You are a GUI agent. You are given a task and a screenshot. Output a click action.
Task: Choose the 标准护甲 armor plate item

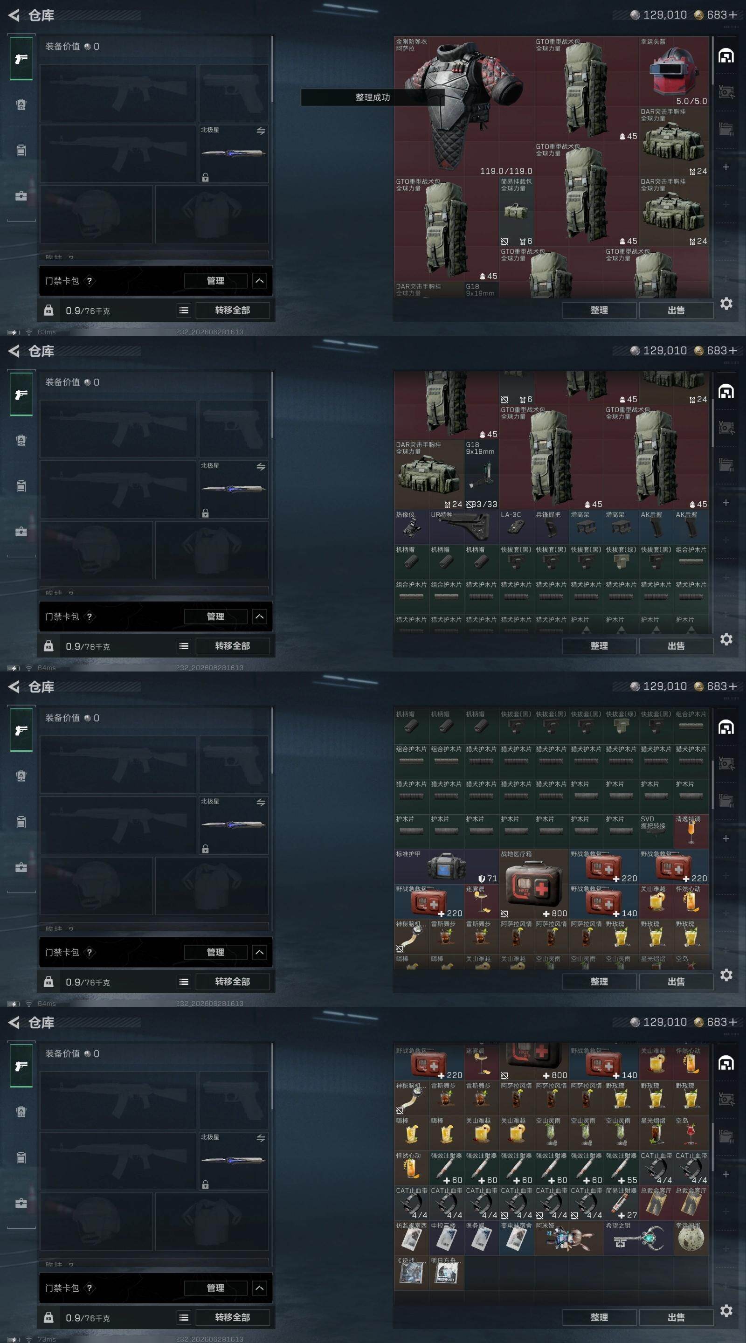tap(446, 866)
